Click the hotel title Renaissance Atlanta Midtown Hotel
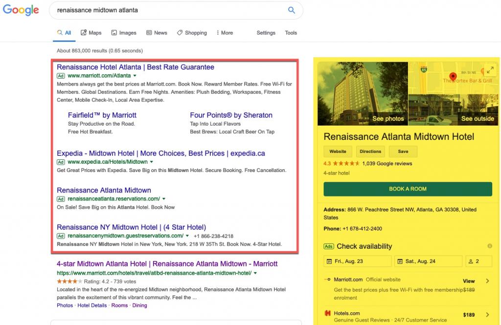 [x=399, y=137]
